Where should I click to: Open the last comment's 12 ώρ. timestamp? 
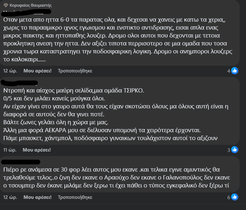point(10,197)
